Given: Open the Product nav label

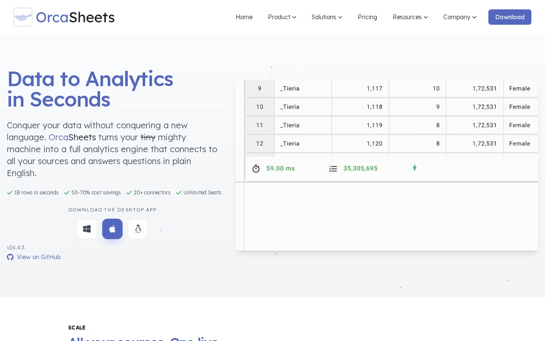Looking at the screenshot, I should [x=279, y=17].
